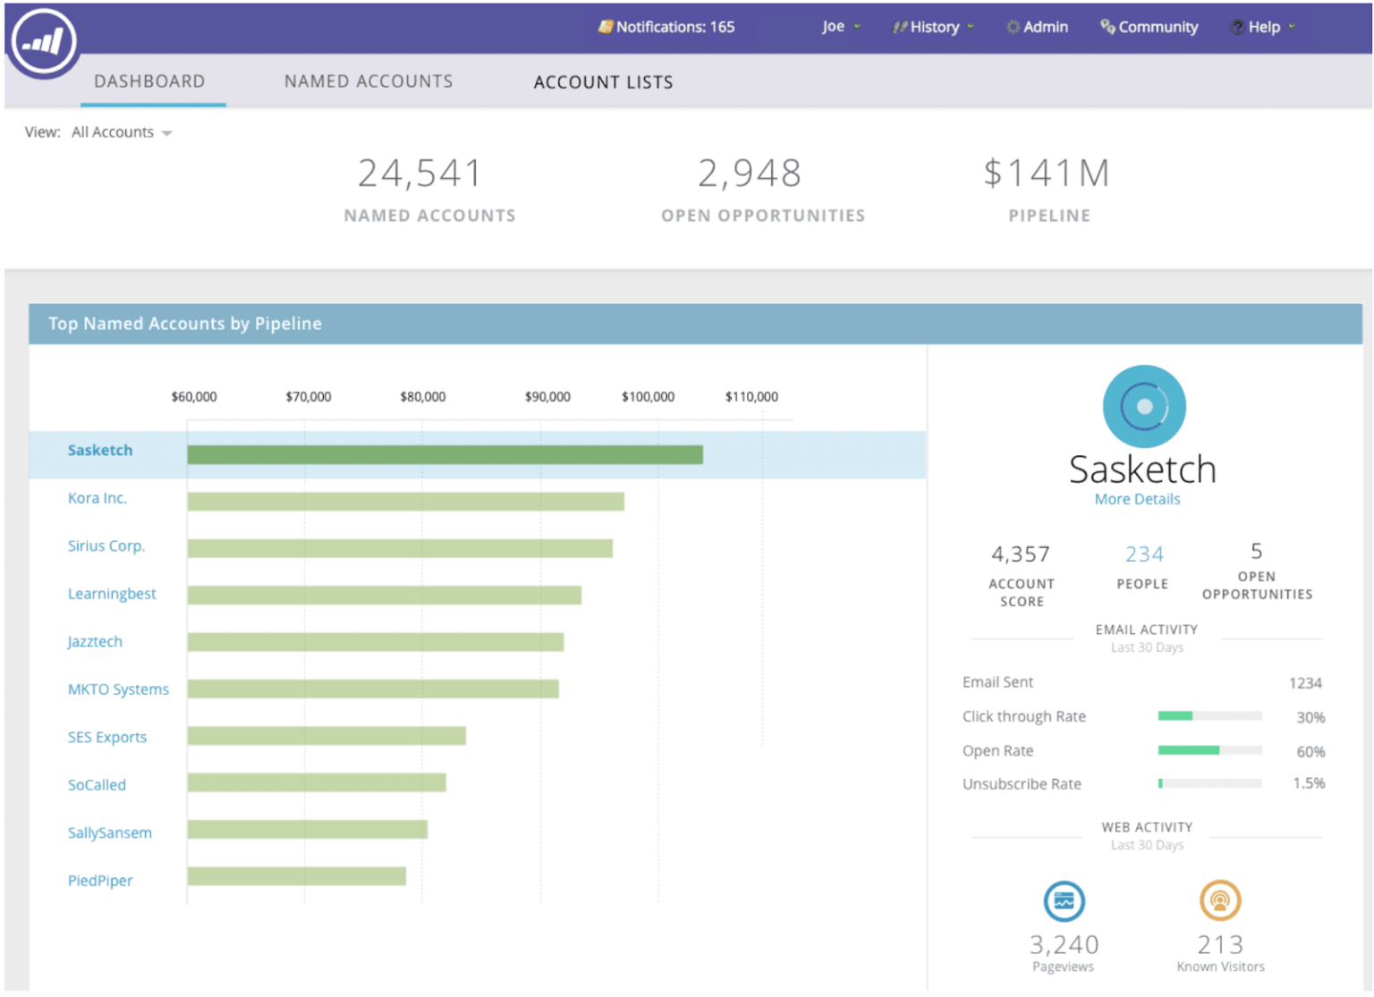The image size is (1374, 997).
Task: Select the Dashboard tab
Action: [149, 80]
